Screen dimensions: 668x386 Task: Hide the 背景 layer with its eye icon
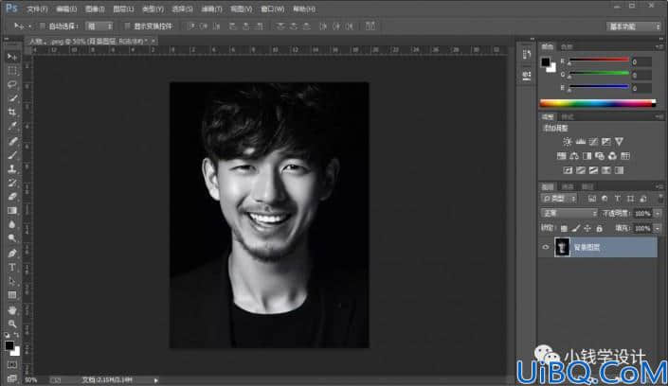click(546, 247)
